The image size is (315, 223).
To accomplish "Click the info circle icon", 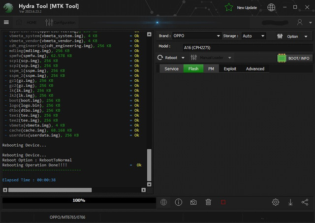I will [178, 202].
